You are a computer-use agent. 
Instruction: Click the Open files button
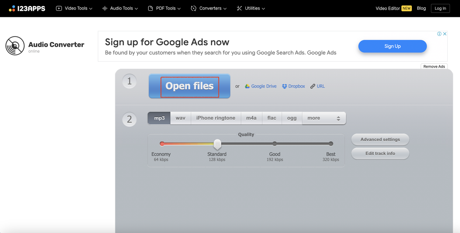(x=189, y=86)
